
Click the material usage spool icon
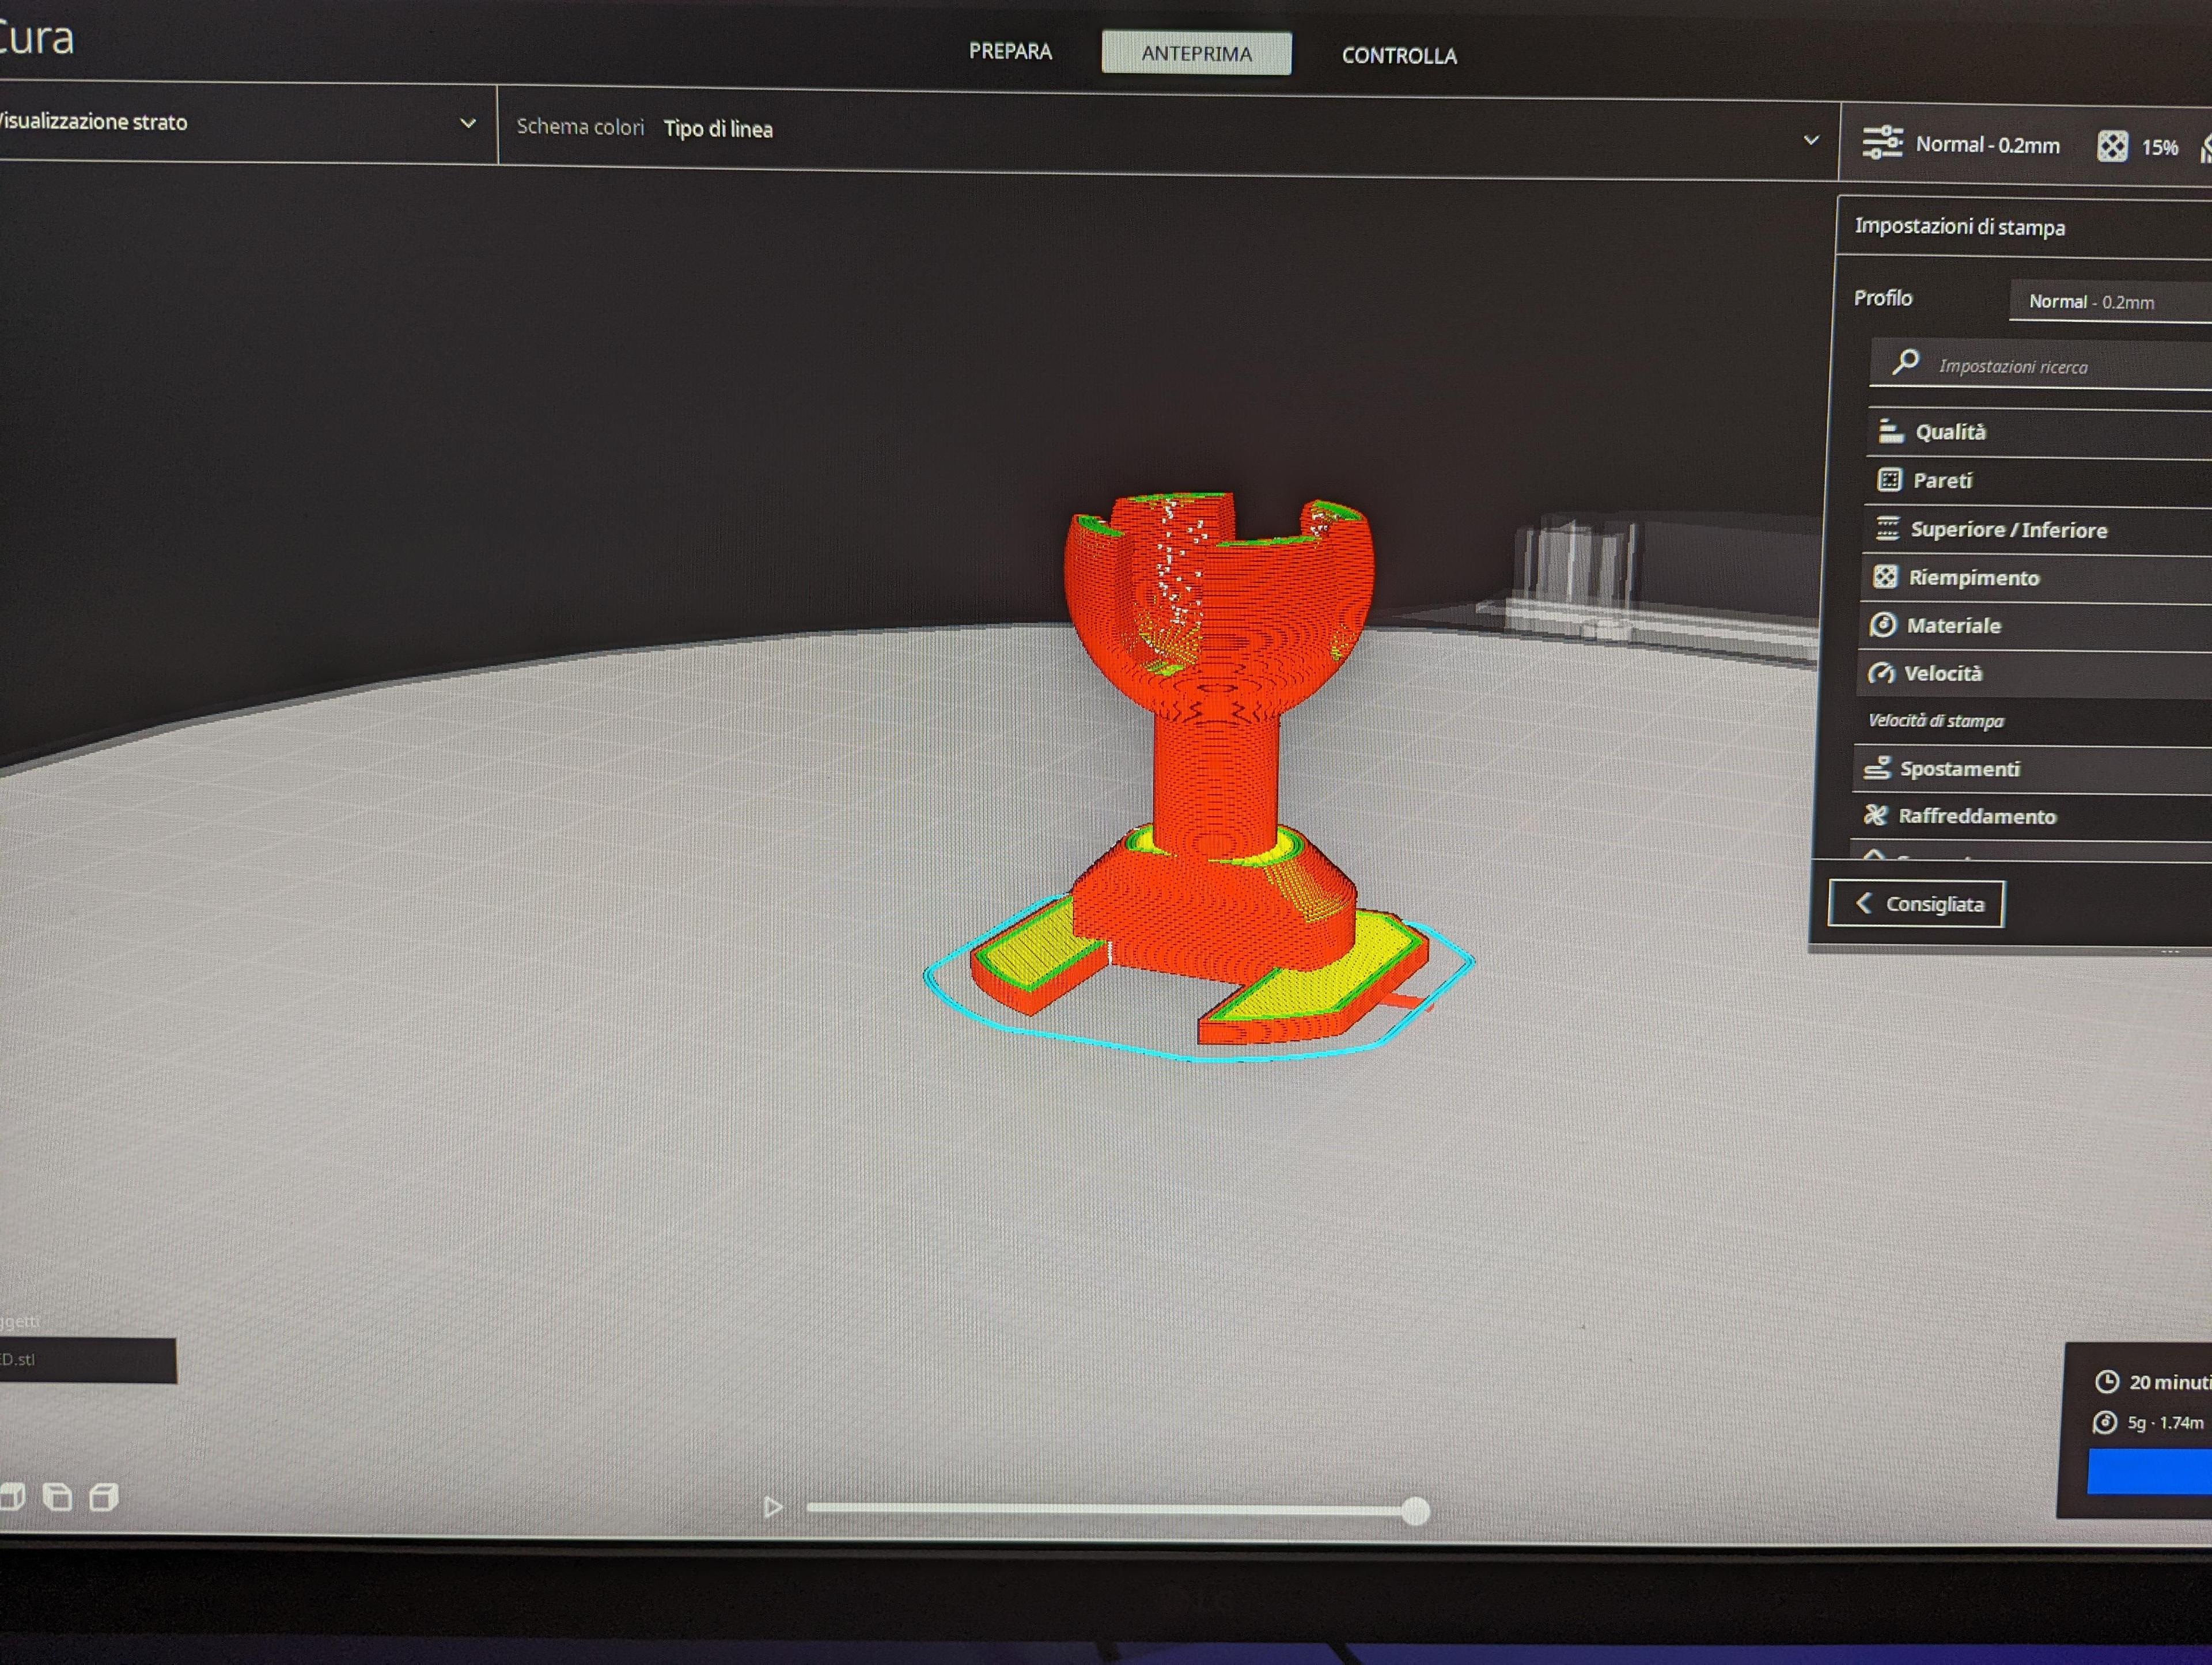point(2104,1422)
